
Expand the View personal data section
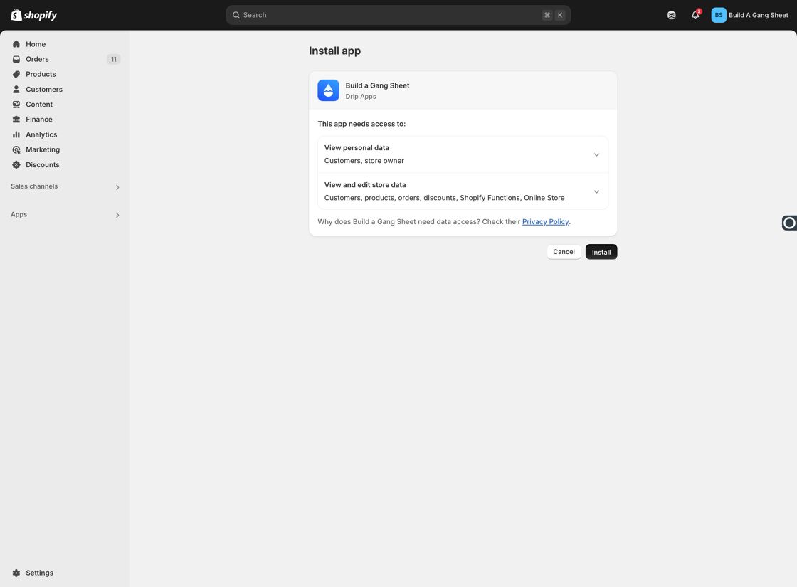[x=463, y=154]
